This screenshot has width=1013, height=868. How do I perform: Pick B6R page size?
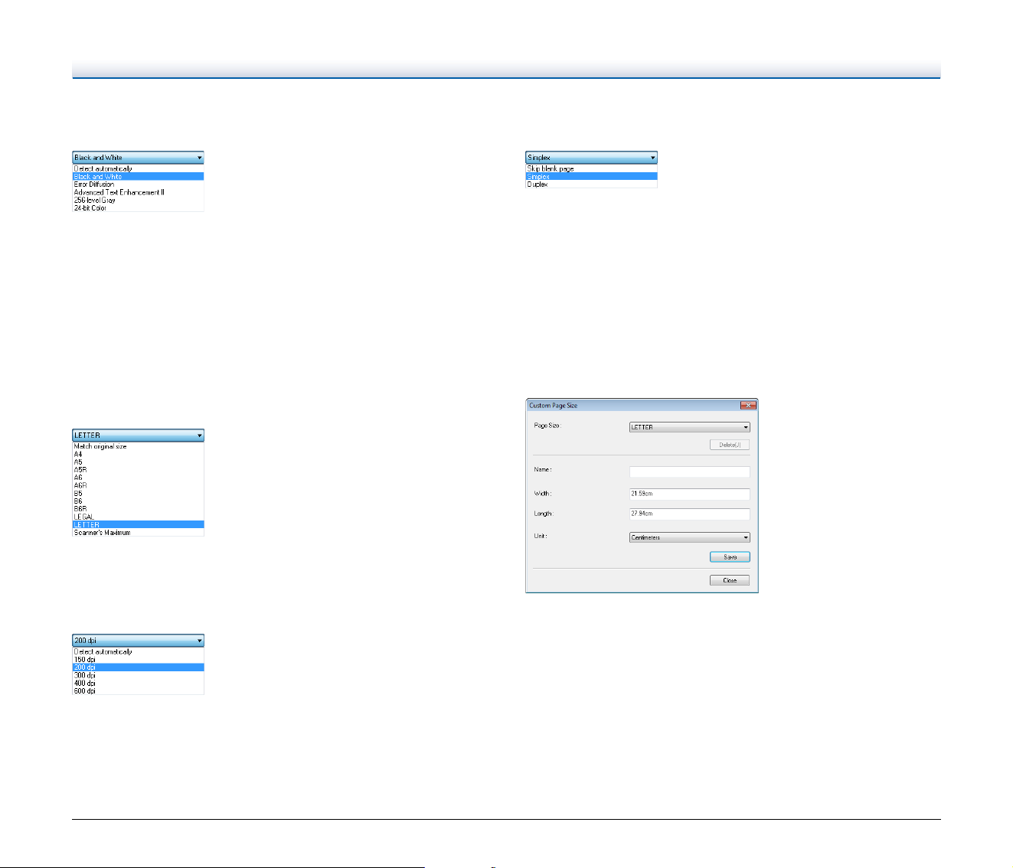point(138,509)
